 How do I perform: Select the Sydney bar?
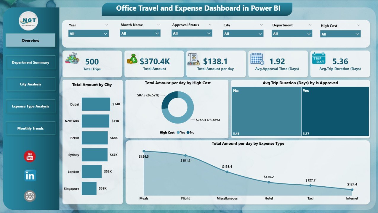94,155
